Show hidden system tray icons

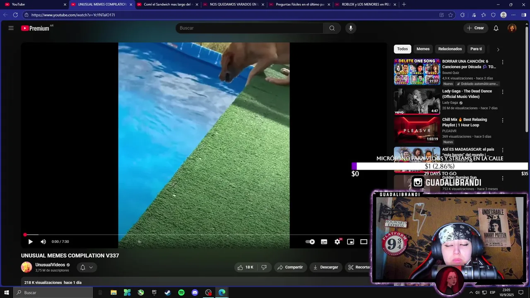point(471,293)
